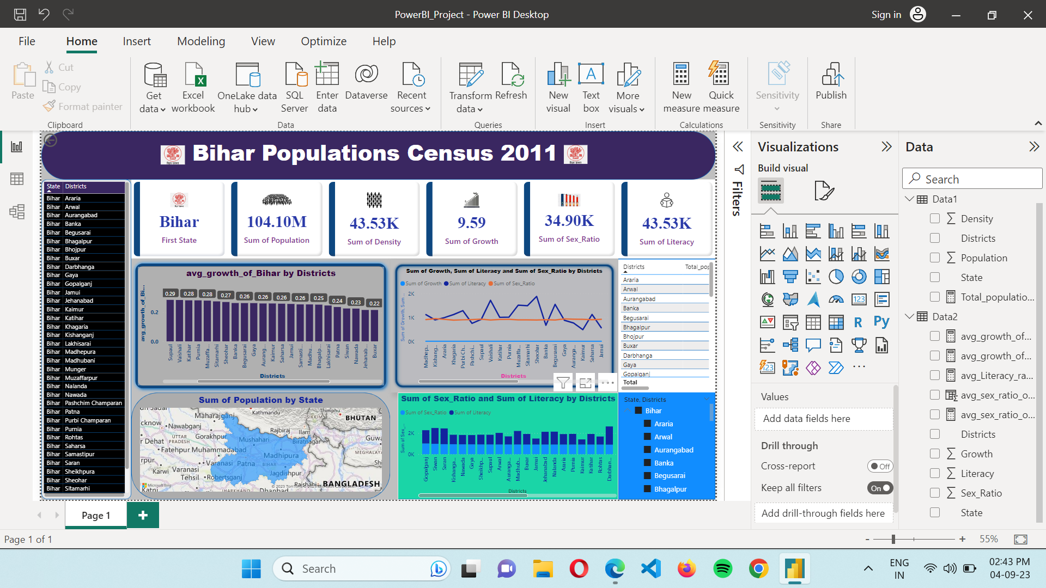
Task: Insert a Text box from the ribbon
Action: [x=591, y=87]
